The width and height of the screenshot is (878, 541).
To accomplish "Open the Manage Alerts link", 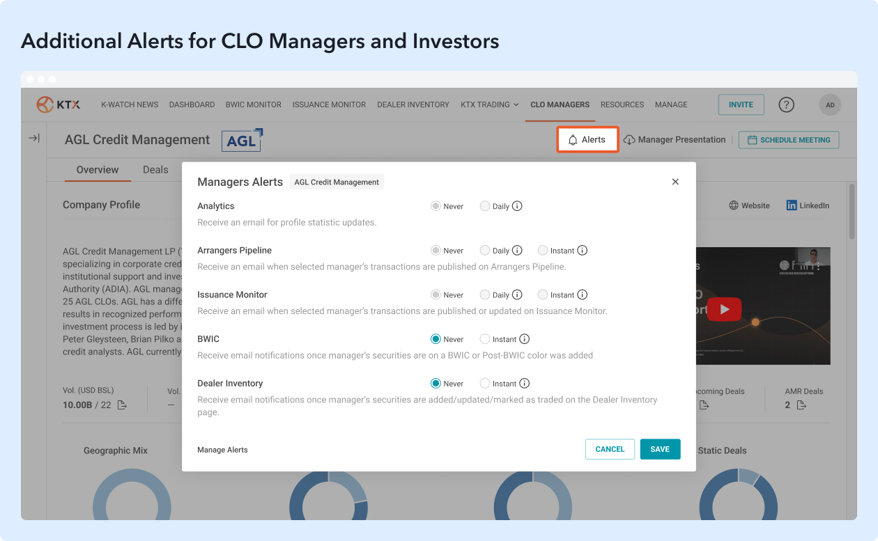I will tap(222, 450).
